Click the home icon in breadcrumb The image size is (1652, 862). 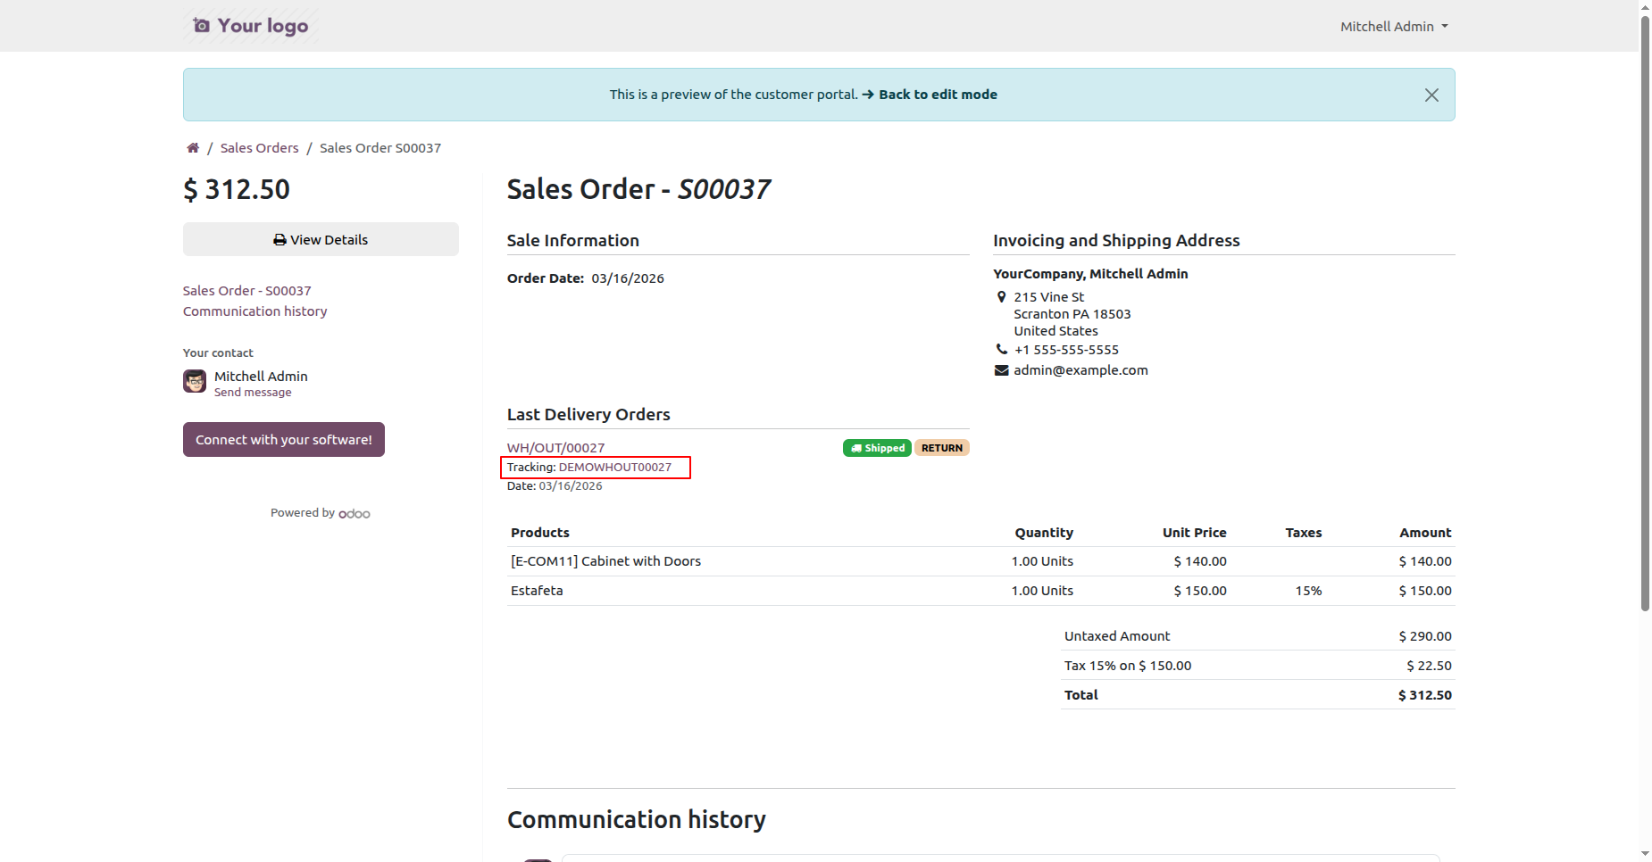[192, 148]
